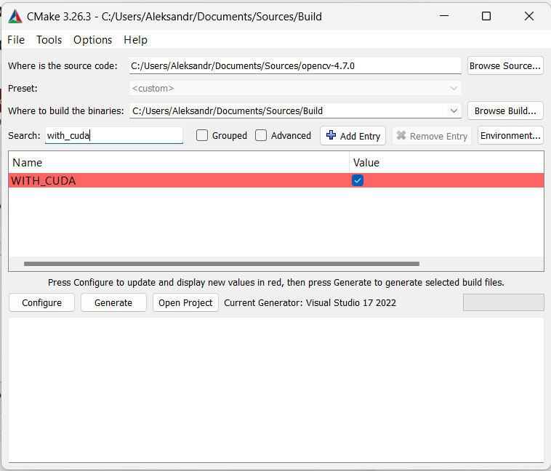Focus the Search field containing with_cuda
Image resolution: width=551 pixels, height=471 pixels.
tap(114, 135)
